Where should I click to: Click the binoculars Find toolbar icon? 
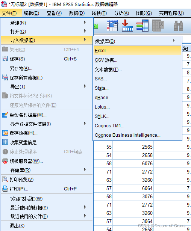(x=179, y=26)
